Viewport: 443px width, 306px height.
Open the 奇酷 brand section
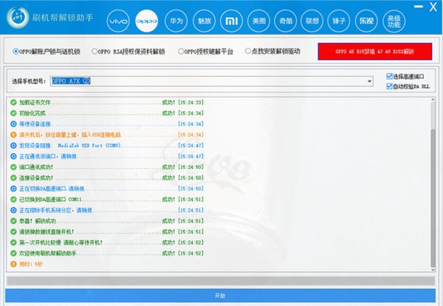(x=286, y=22)
